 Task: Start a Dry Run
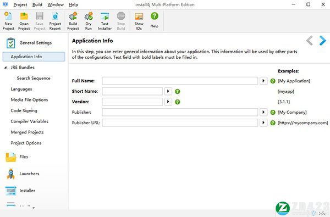coord(89,21)
